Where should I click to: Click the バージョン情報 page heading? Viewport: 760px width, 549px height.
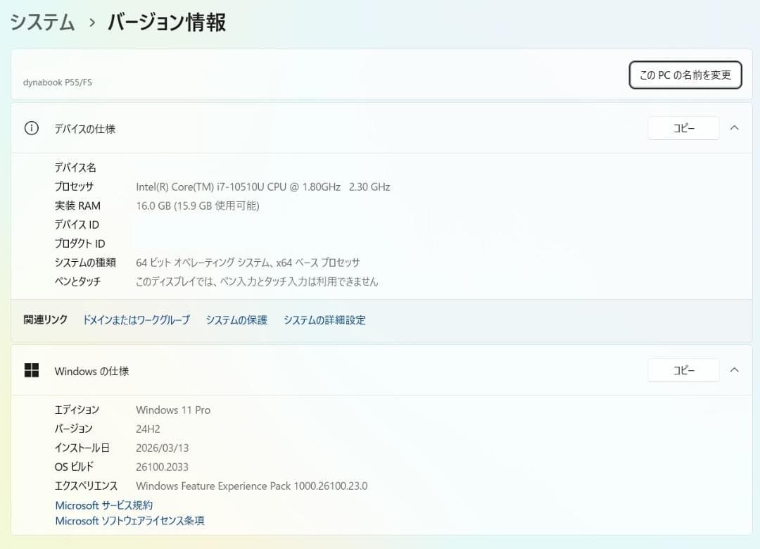click(167, 23)
